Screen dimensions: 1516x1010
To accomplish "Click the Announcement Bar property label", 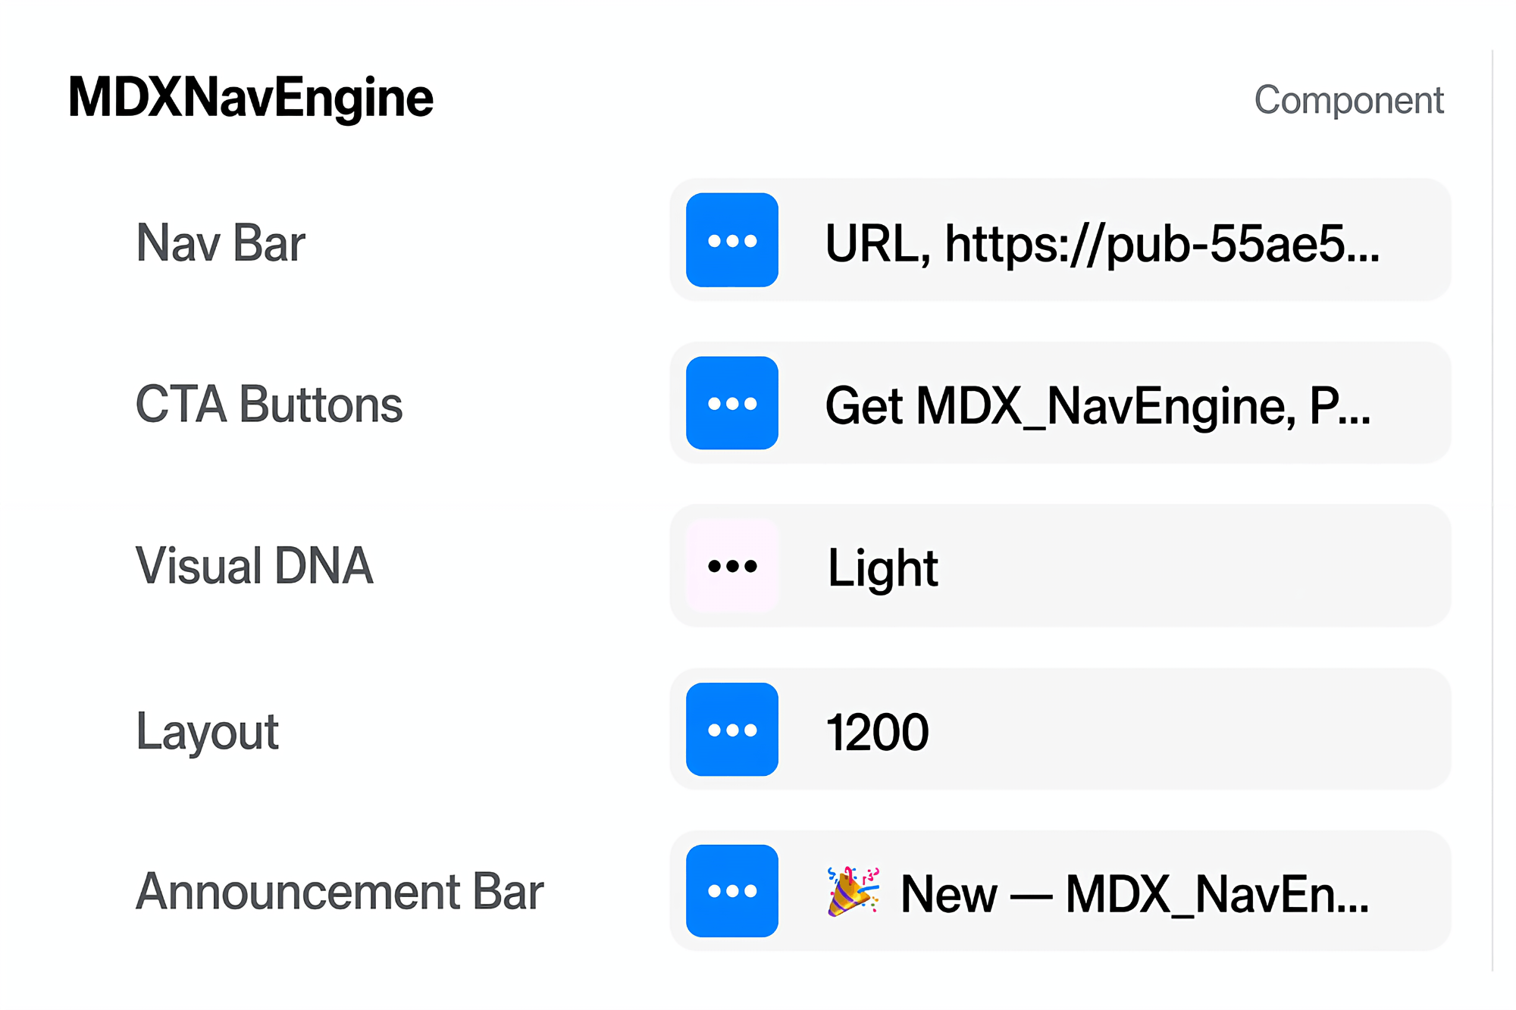I will pyautogui.click(x=339, y=892).
